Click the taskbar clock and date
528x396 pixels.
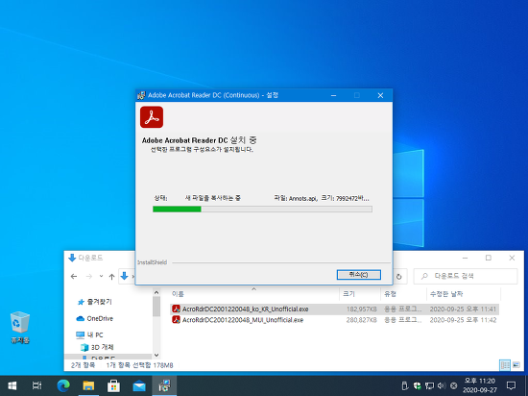(479, 385)
